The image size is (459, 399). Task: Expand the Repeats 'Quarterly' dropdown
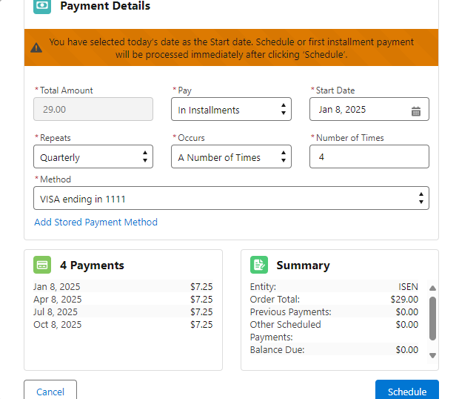(93, 157)
